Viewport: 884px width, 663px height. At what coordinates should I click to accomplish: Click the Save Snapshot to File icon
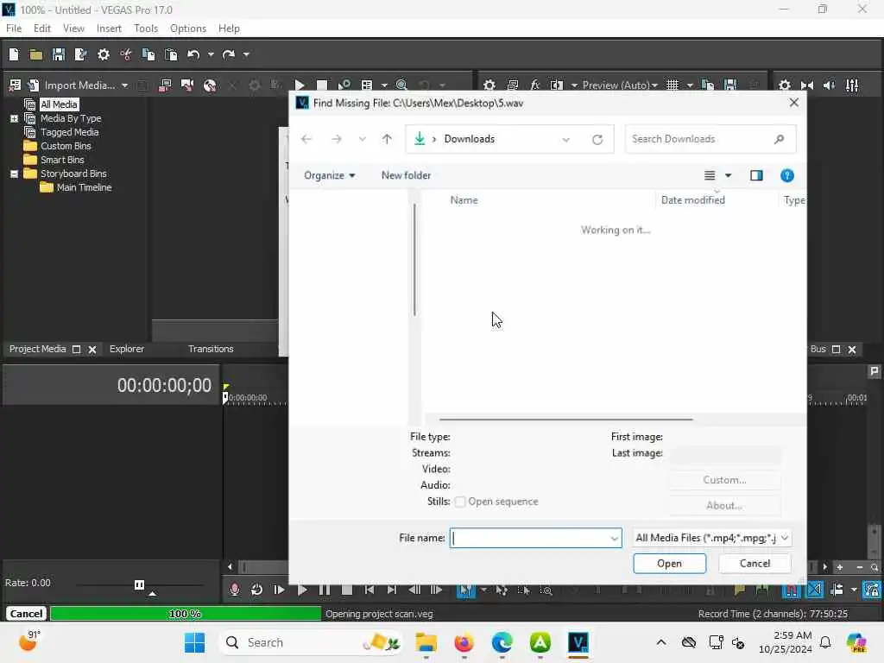click(x=730, y=85)
